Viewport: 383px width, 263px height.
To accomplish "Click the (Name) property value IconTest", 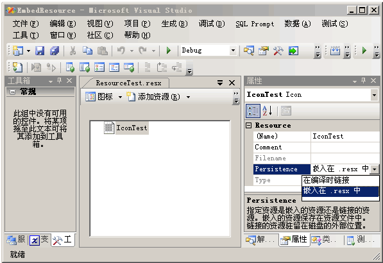I will pos(345,136).
